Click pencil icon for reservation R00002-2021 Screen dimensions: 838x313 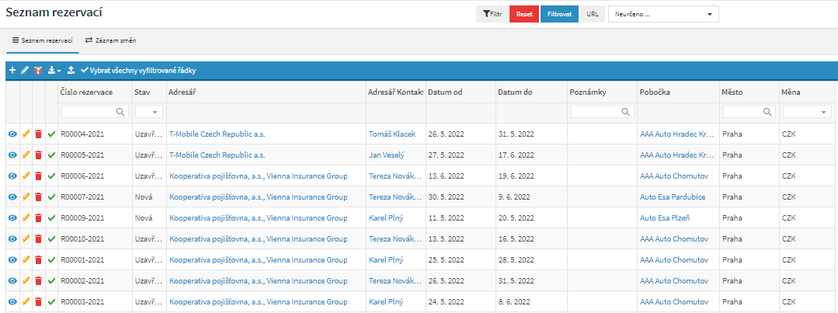pos(26,280)
